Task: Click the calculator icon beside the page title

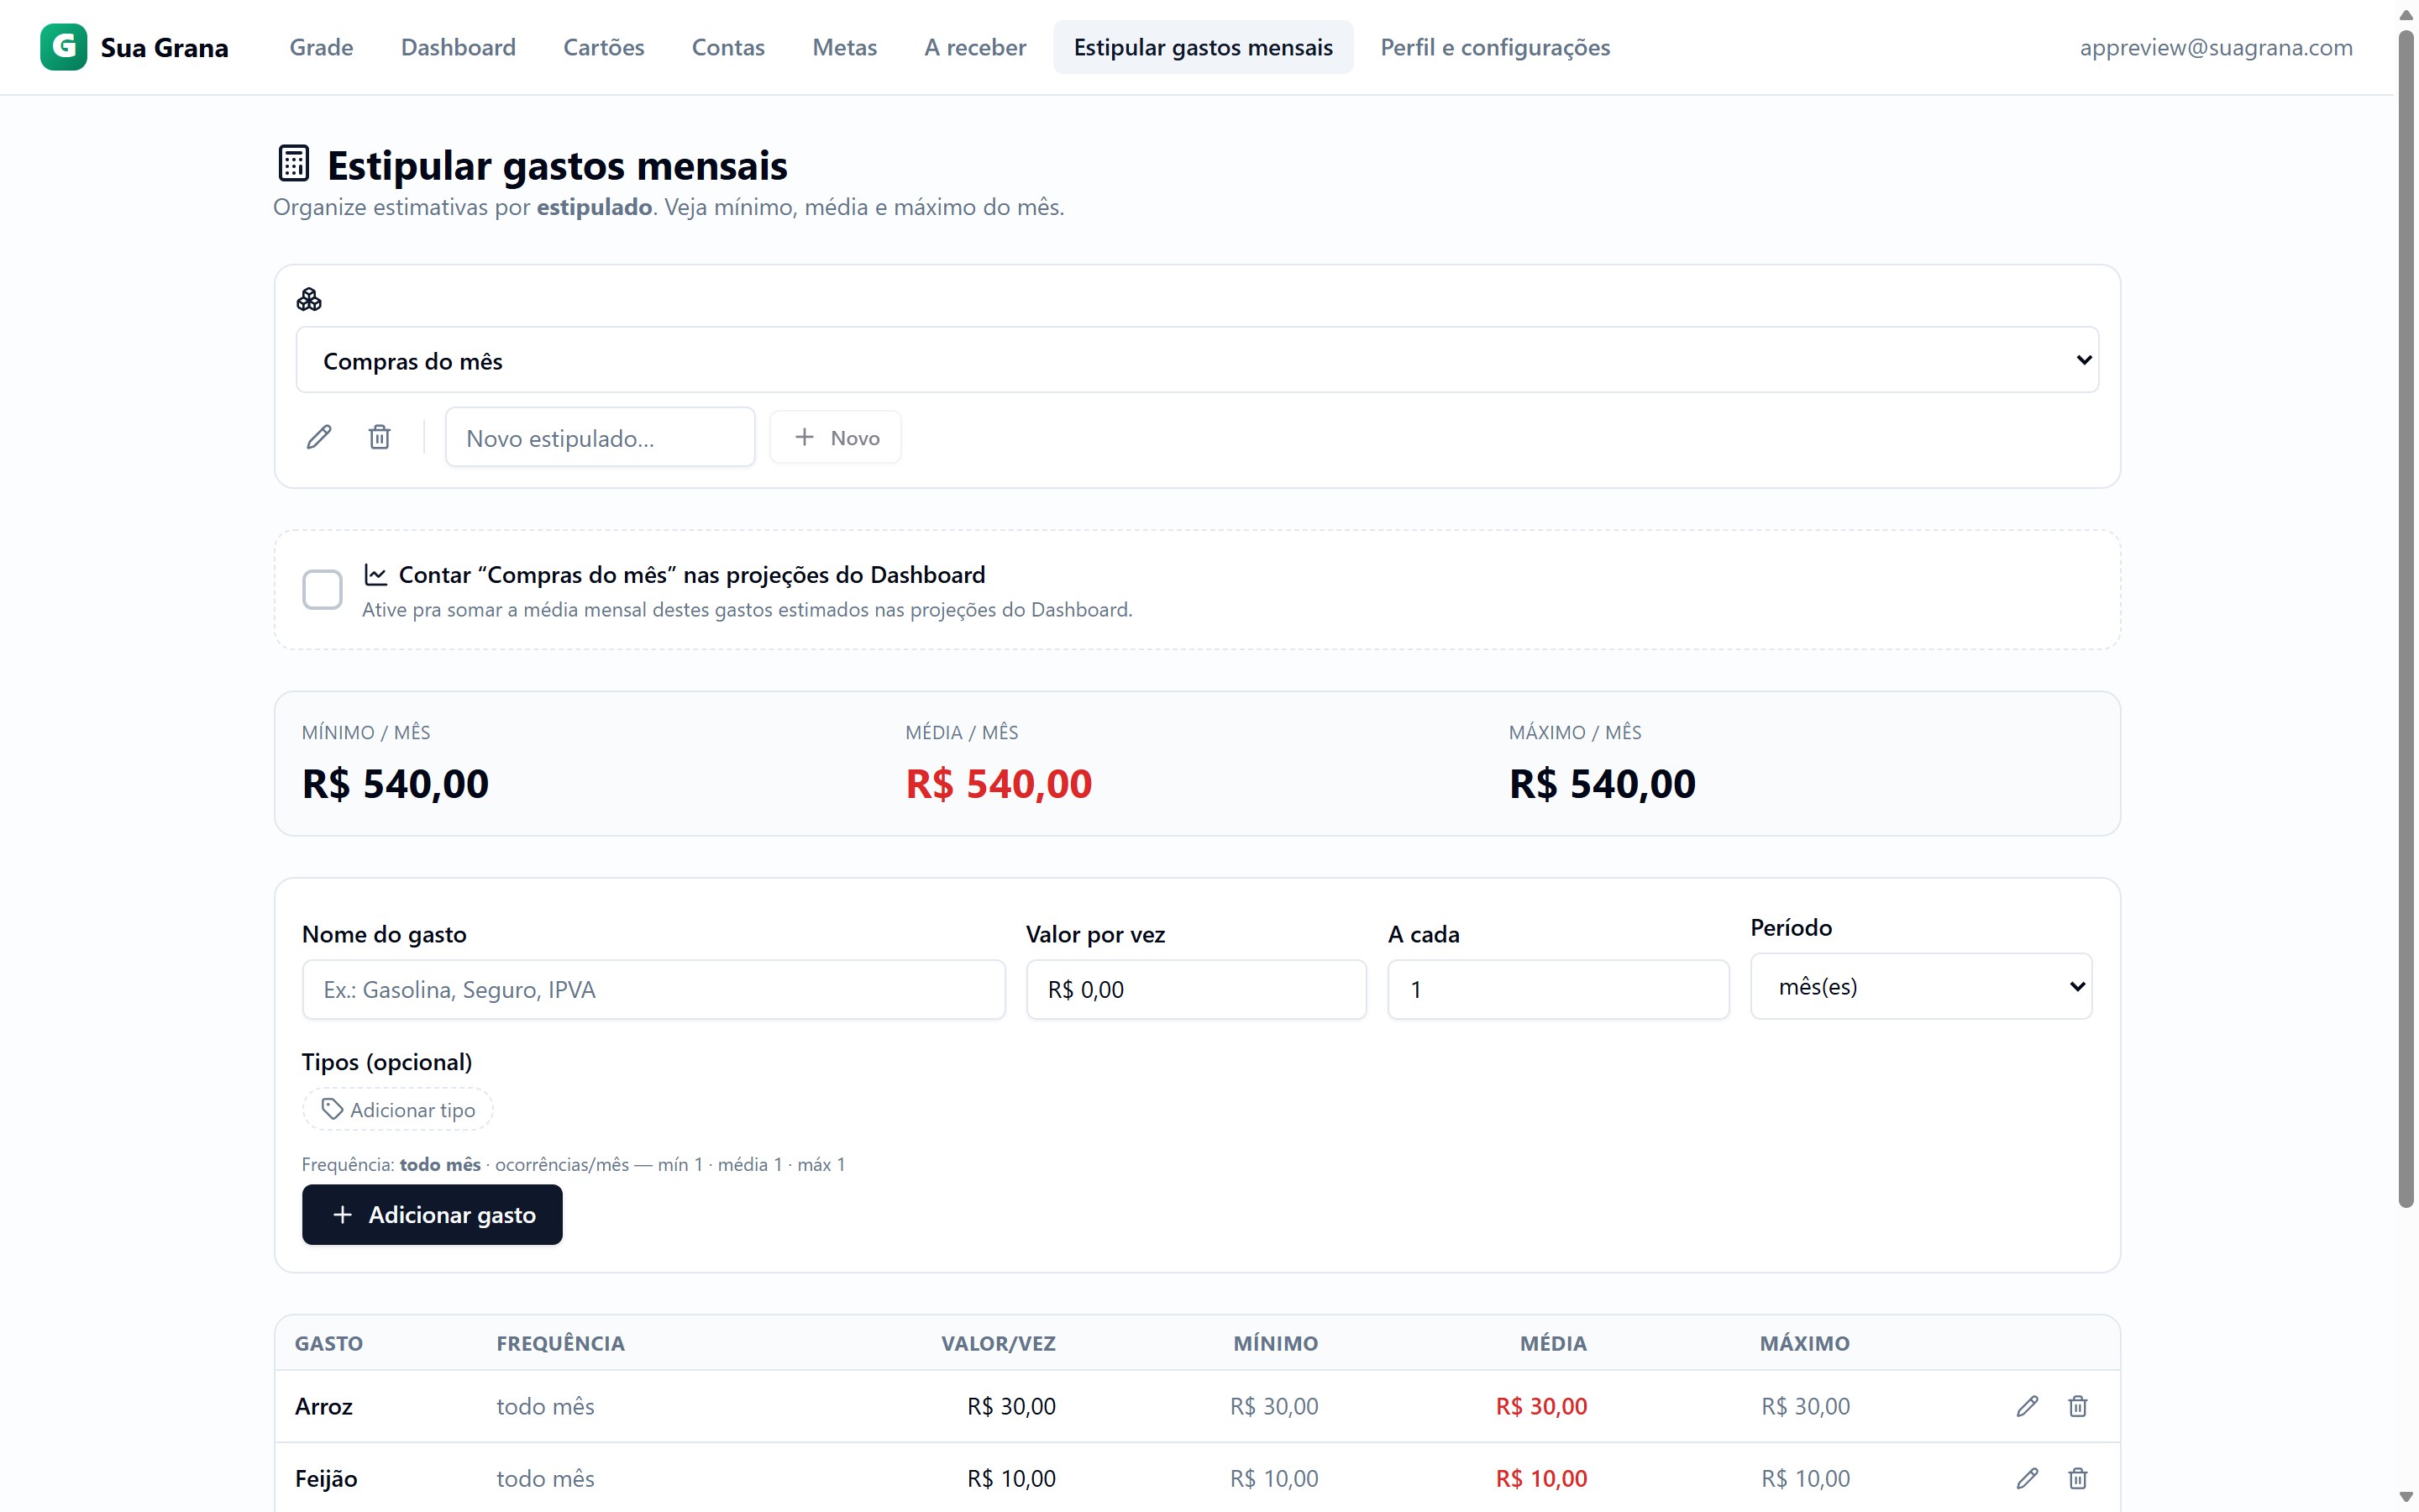Action: pyautogui.click(x=294, y=164)
